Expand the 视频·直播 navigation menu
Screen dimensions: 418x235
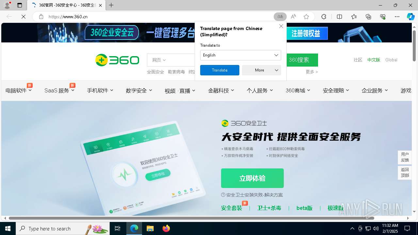click(180, 91)
